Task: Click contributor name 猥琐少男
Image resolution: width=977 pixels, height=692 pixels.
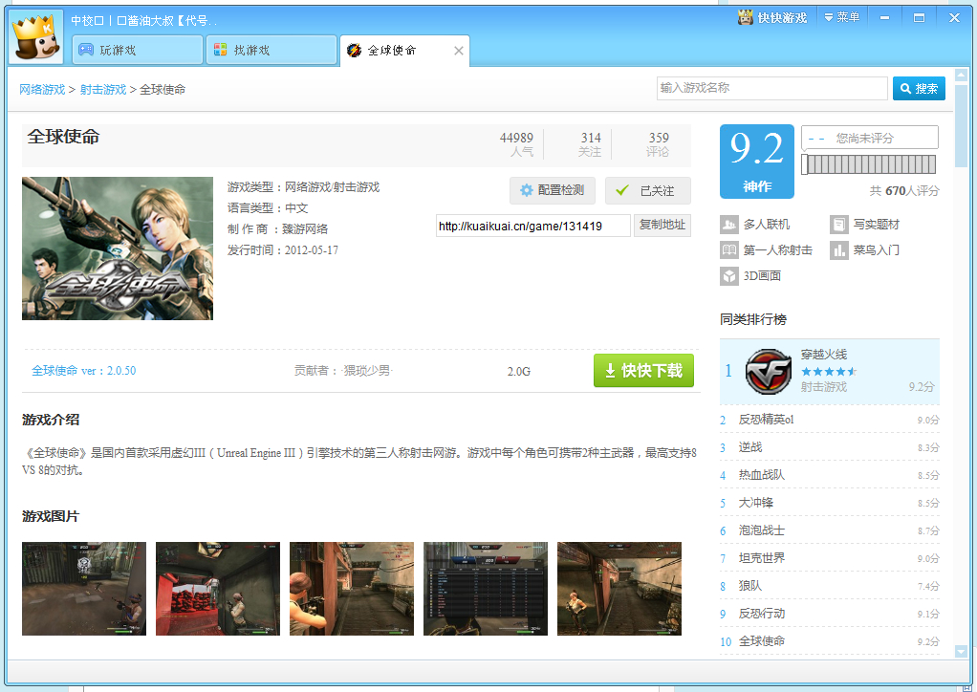Action: pyautogui.click(x=367, y=371)
